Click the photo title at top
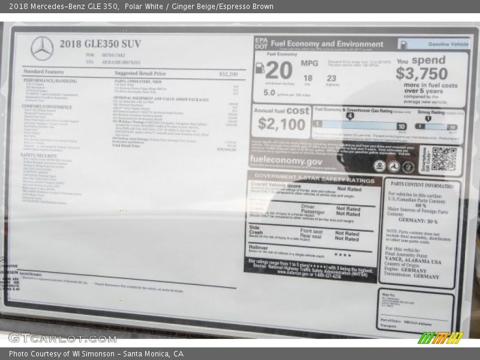The height and width of the screenshot is (360, 480). [141, 7]
